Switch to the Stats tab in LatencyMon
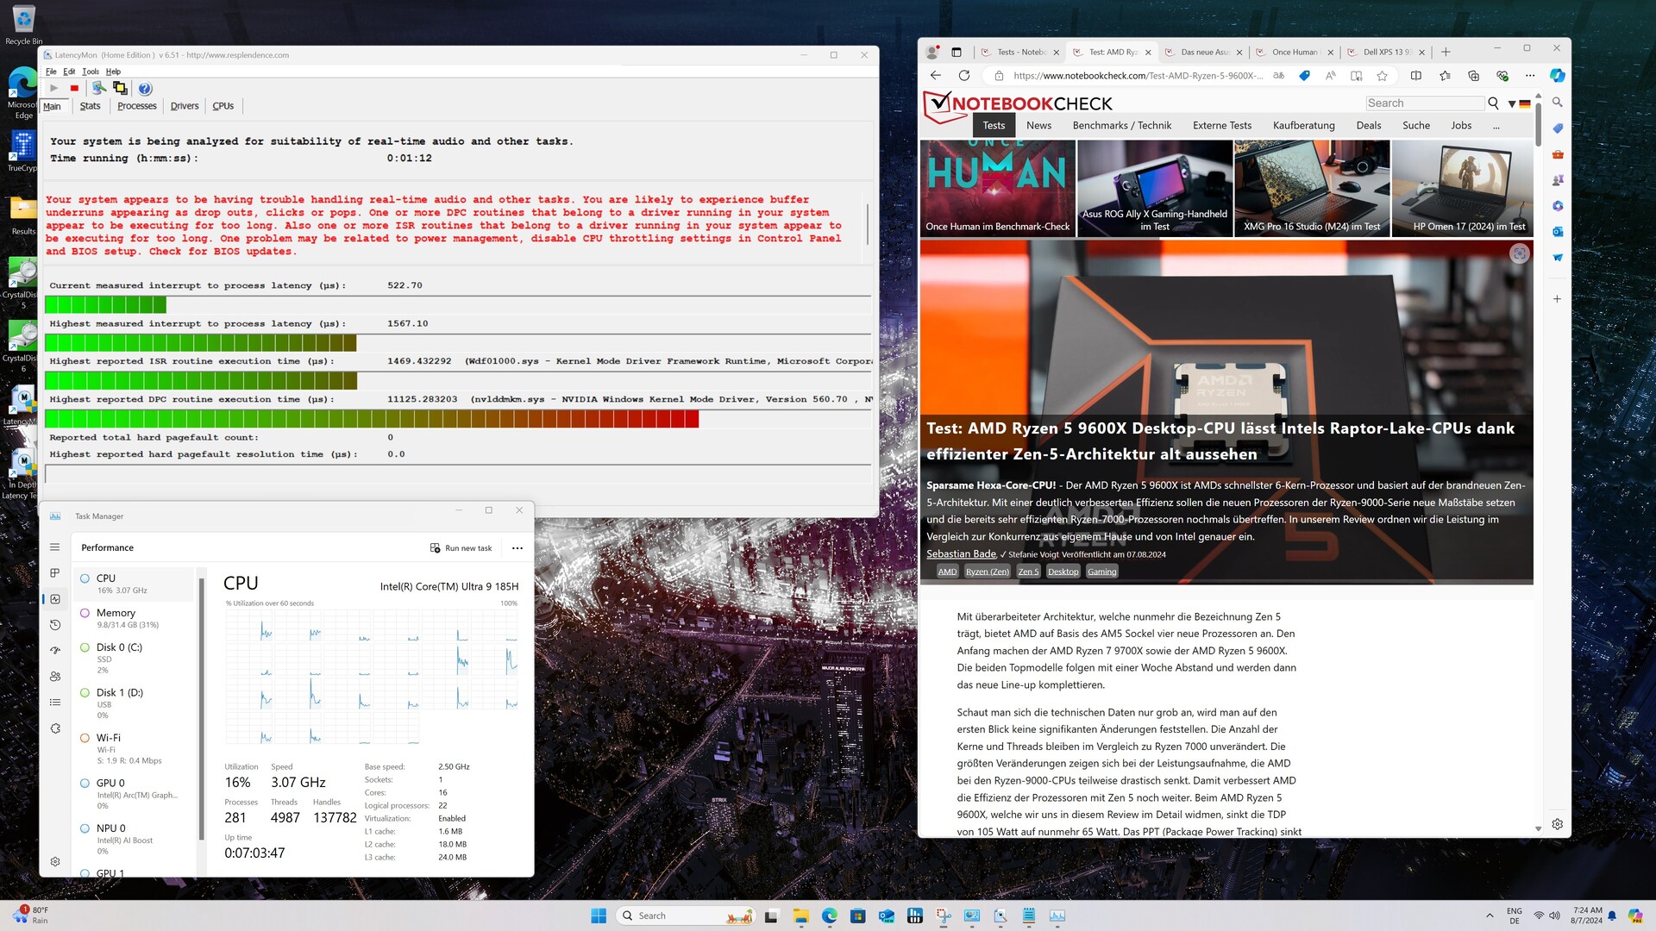 [x=90, y=106]
